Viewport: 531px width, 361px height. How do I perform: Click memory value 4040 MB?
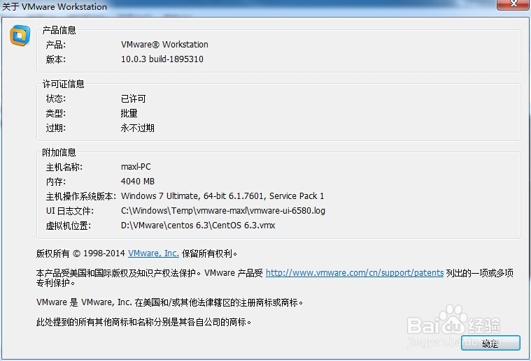tap(138, 182)
